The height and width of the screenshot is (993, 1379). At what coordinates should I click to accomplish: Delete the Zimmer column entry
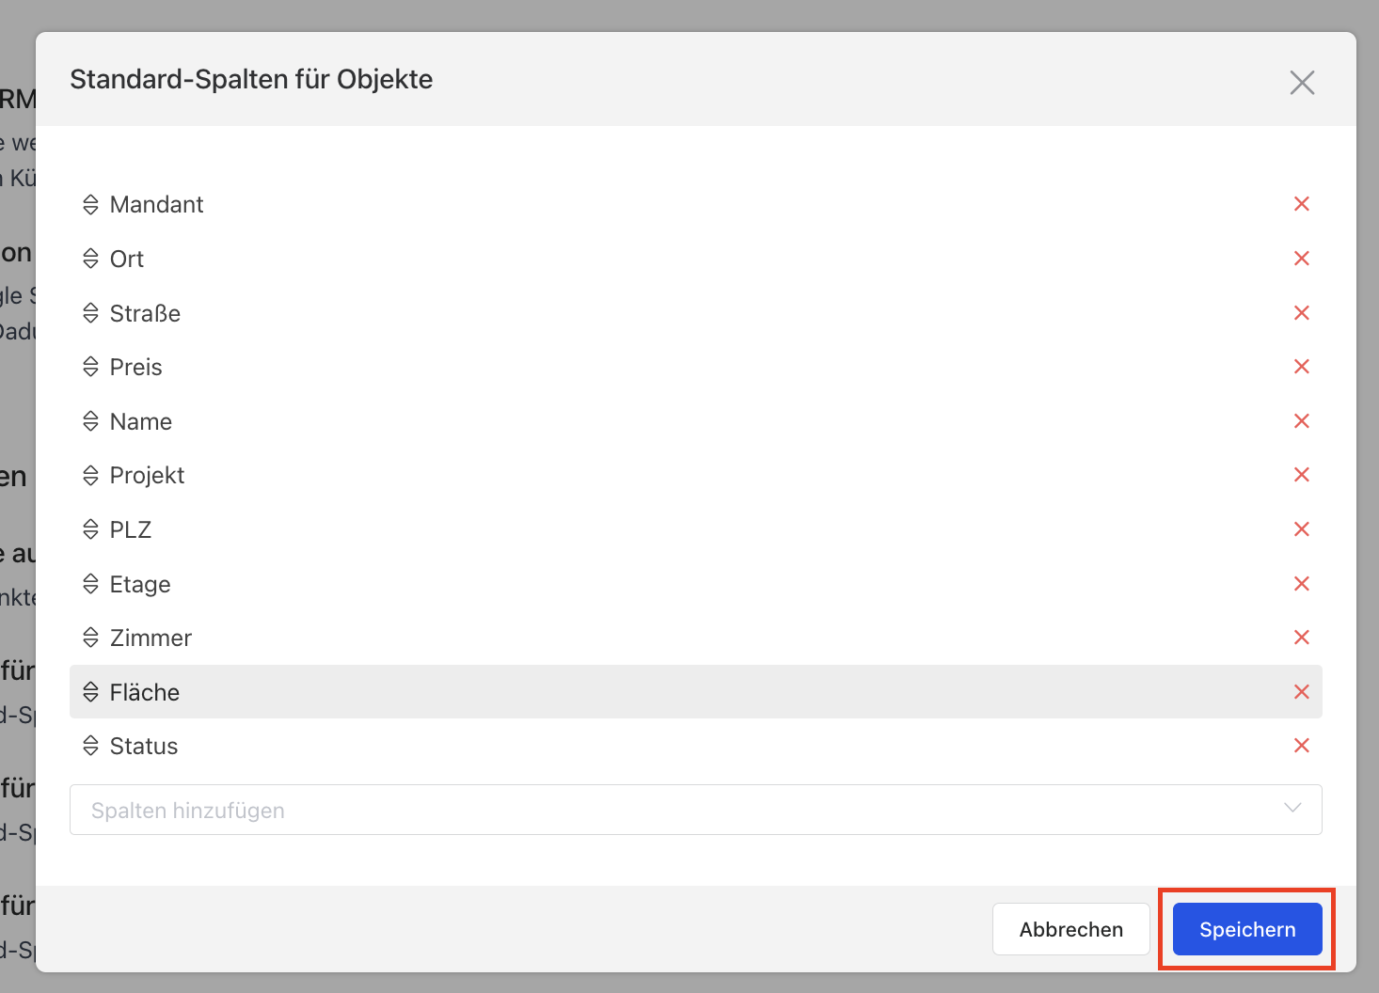pos(1302,638)
